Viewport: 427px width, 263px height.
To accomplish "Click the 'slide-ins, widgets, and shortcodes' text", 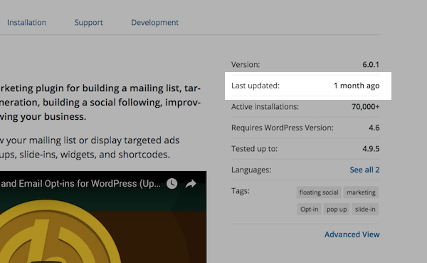I will [x=95, y=155].
